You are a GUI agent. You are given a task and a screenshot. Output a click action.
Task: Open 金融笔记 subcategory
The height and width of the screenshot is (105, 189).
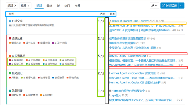44,43
